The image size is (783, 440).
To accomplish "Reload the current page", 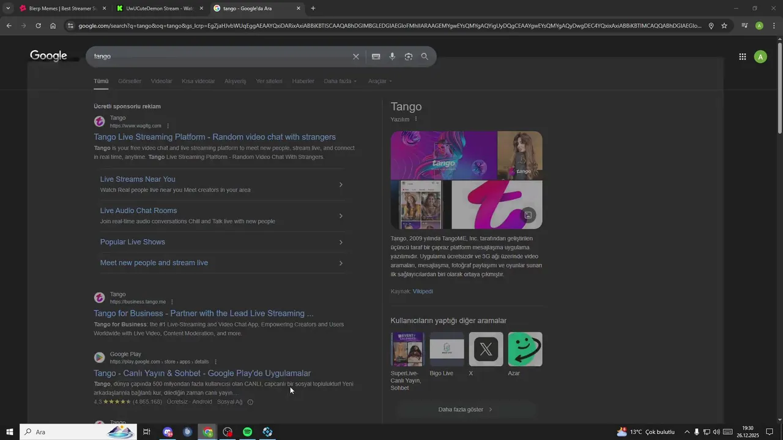I will tap(38, 26).
